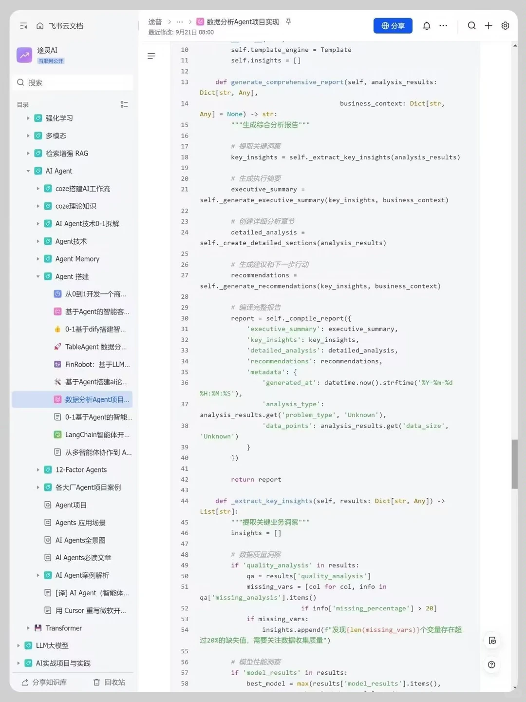Click the 0-1基于dify thumbs-up icon
Image resolution: width=526 pixels, height=702 pixels.
(57, 329)
